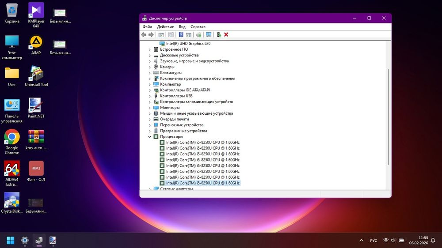The width and height of the screenshot is (442, 248).
Task: Click the dark device icon with green arrow
Action: pyautogui.click(x=219, y=34)
